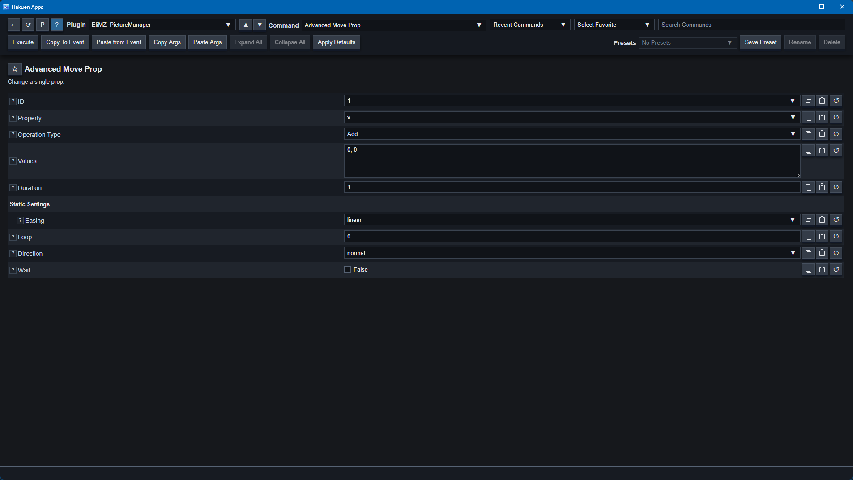Screen dimensions: 853x480
Task: Reset Operation Type to default
Action: coord(836,134)
